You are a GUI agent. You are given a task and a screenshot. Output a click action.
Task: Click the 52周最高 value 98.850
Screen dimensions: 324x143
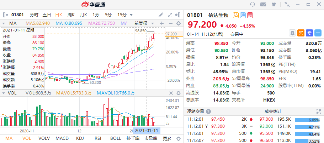coord(267,79)
